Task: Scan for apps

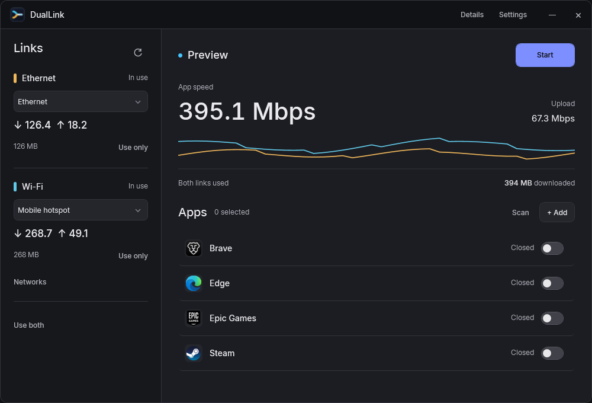Action: click(x=520, y=212)
